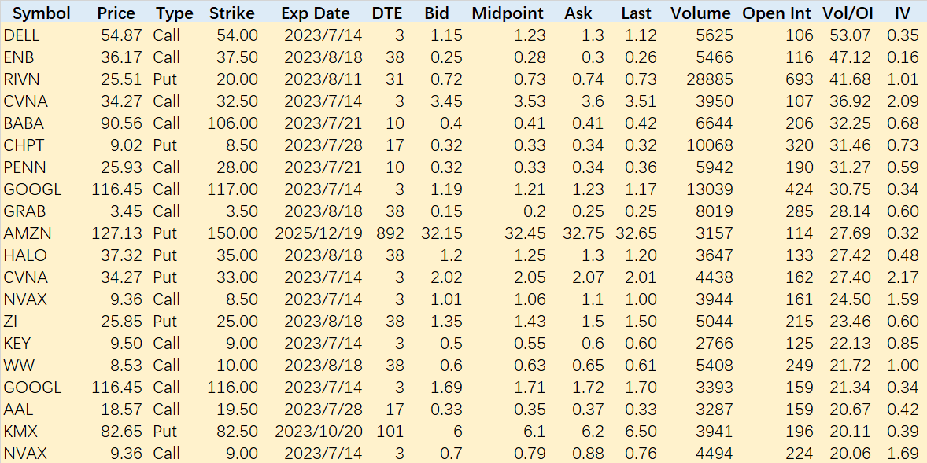Screen dimensions: 927x463
Task: Select KMX expiration date 2023/10/20
Action: pyautogui.click(x=319, y=431)
